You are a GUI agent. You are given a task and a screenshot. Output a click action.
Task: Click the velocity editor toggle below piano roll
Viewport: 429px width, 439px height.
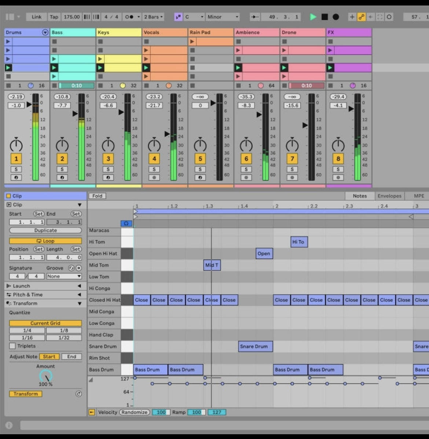click(92, 412)
